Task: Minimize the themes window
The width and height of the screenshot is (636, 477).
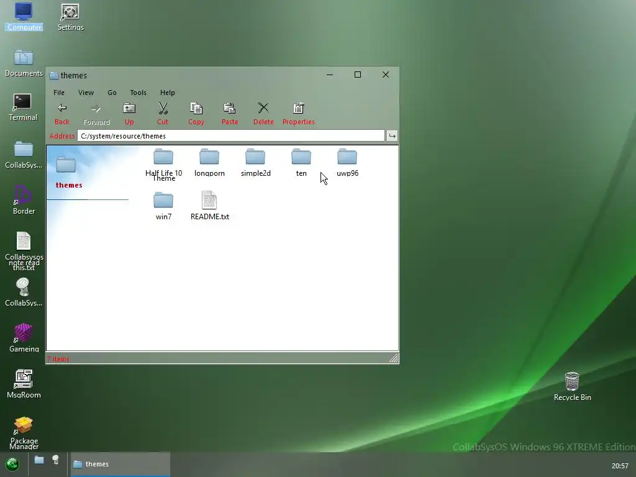Action: pos(330,75)
